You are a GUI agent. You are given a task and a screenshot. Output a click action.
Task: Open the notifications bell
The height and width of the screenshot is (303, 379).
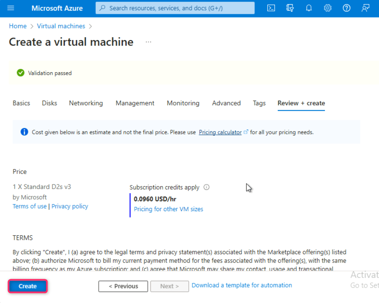[309, 8]
